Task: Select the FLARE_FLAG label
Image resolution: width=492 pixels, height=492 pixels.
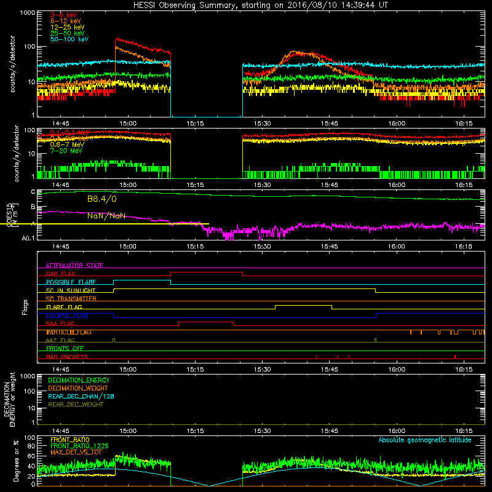Action: (x=64, y=307)
